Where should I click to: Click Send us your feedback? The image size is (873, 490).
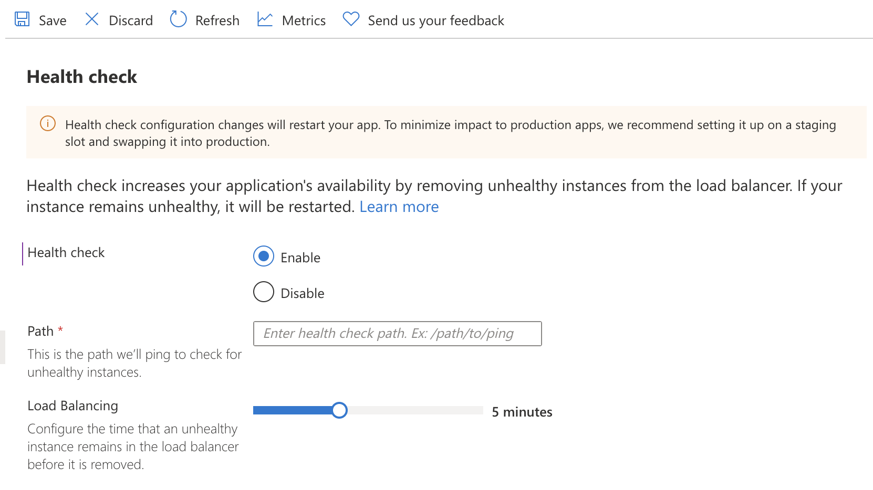click(x=436, y=20)
